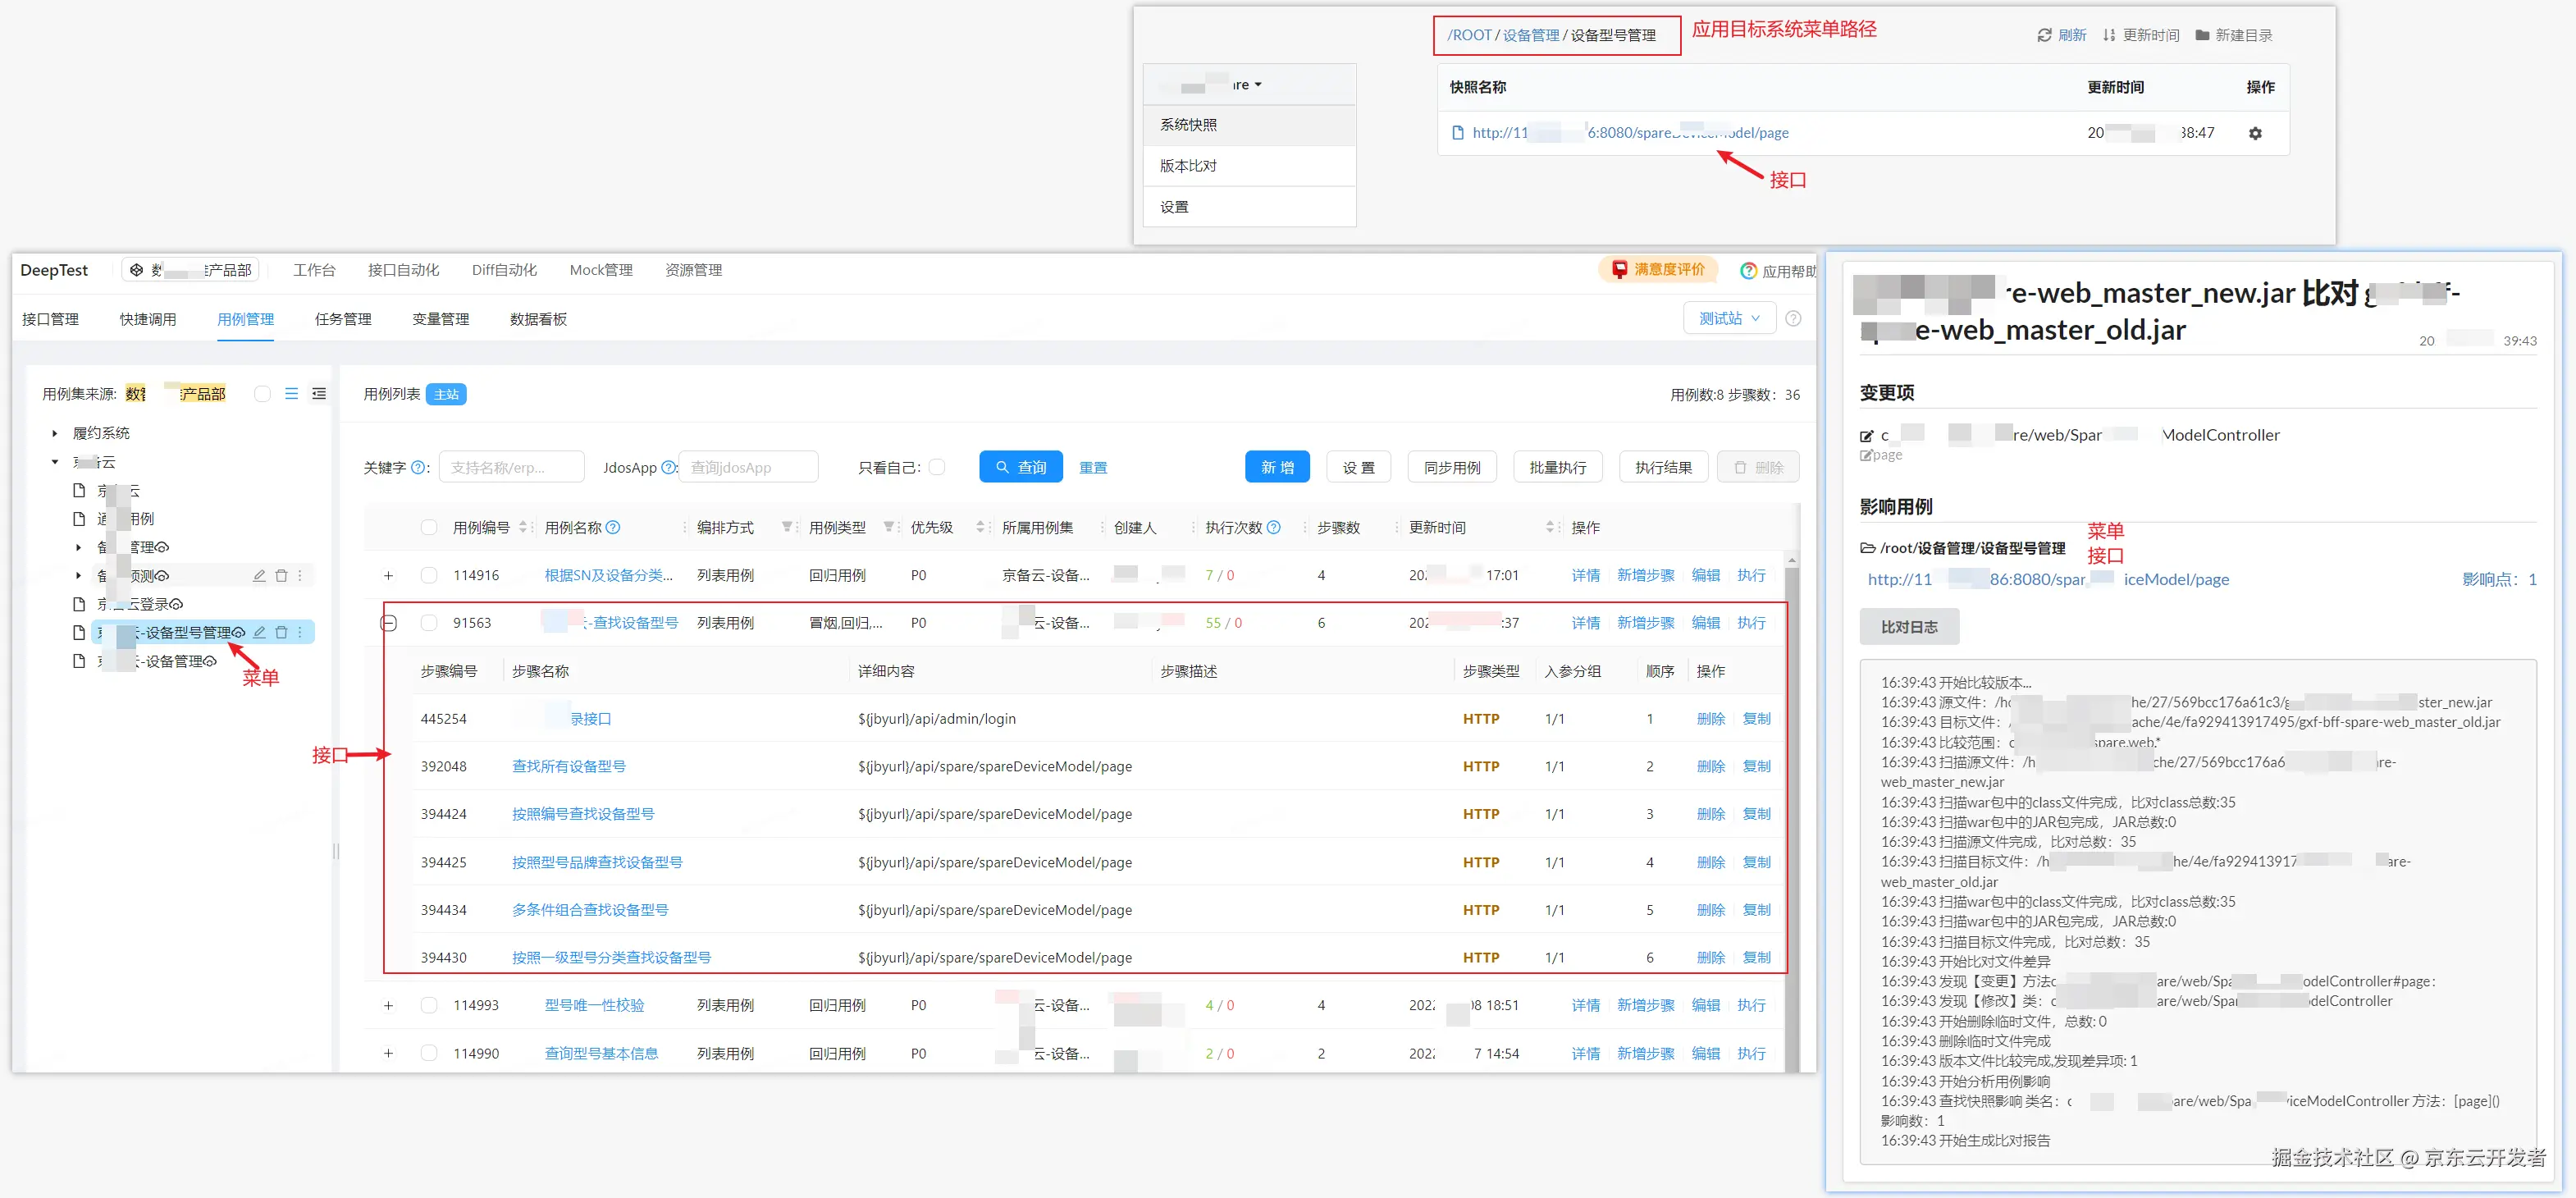Click the 新建目录 folder icon
Image resolution: width=2576 pixels, height=1198 pixels.
click(x=2202, y=35)
